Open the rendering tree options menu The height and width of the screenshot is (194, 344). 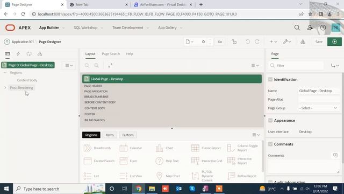(x=69, y=65)
